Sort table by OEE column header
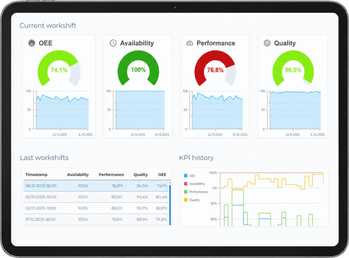 [x=162, y=175]
